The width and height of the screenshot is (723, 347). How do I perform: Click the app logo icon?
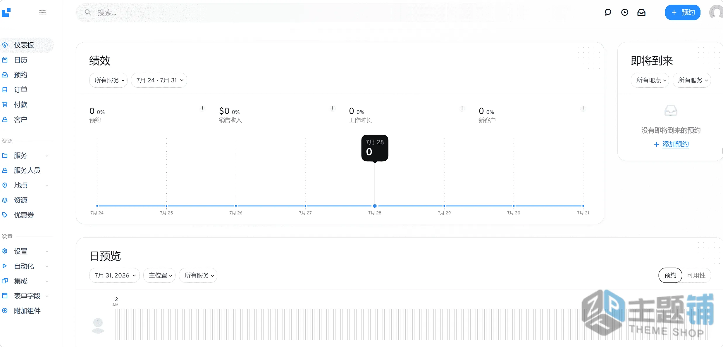click(6, 13)
